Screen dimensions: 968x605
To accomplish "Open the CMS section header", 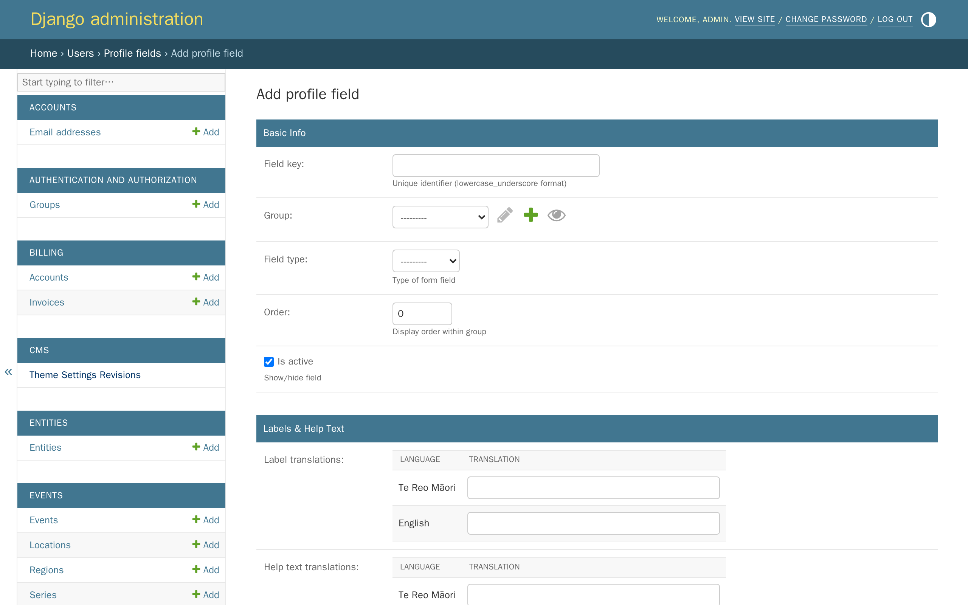I will [39, 350].
